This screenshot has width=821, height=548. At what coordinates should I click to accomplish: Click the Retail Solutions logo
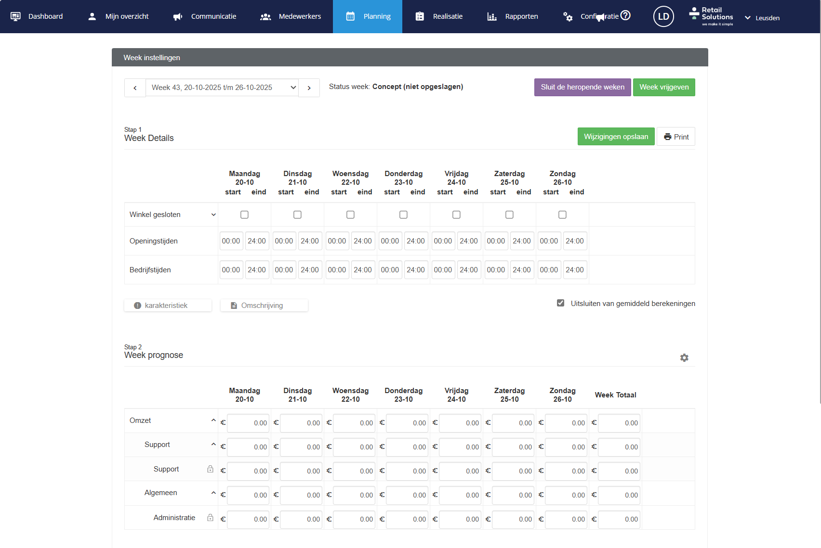click(711, 16)
